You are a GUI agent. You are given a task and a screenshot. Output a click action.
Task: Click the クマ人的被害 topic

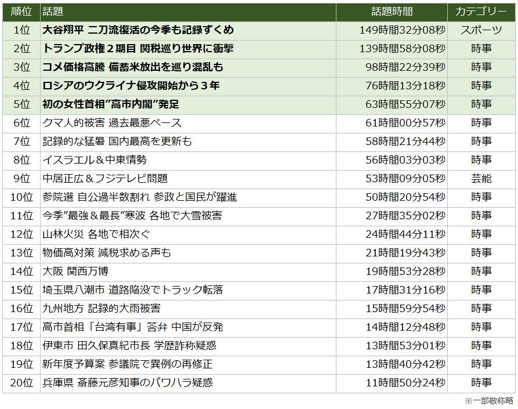(112, 123)
